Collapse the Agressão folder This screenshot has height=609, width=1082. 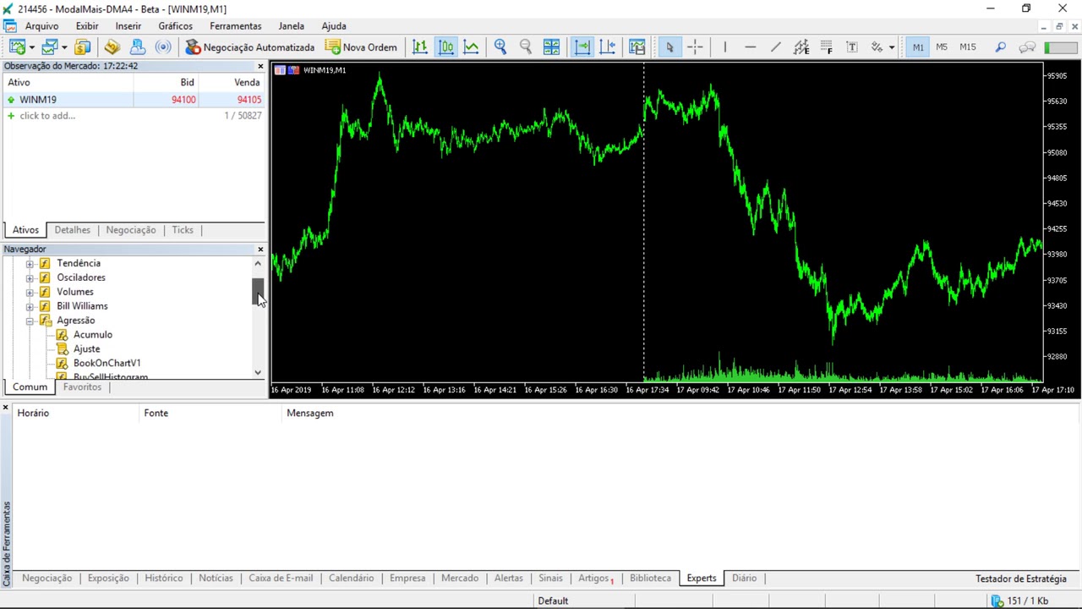coord(30,321)
